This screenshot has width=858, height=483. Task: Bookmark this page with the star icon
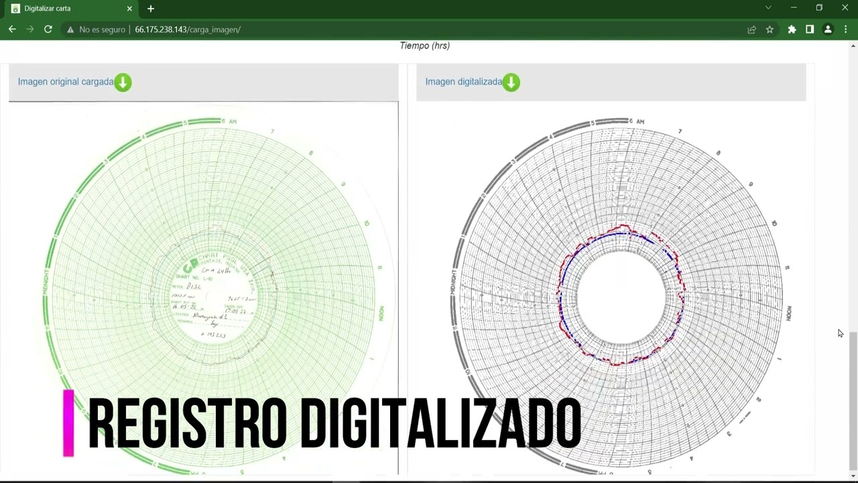coord(770,30)
